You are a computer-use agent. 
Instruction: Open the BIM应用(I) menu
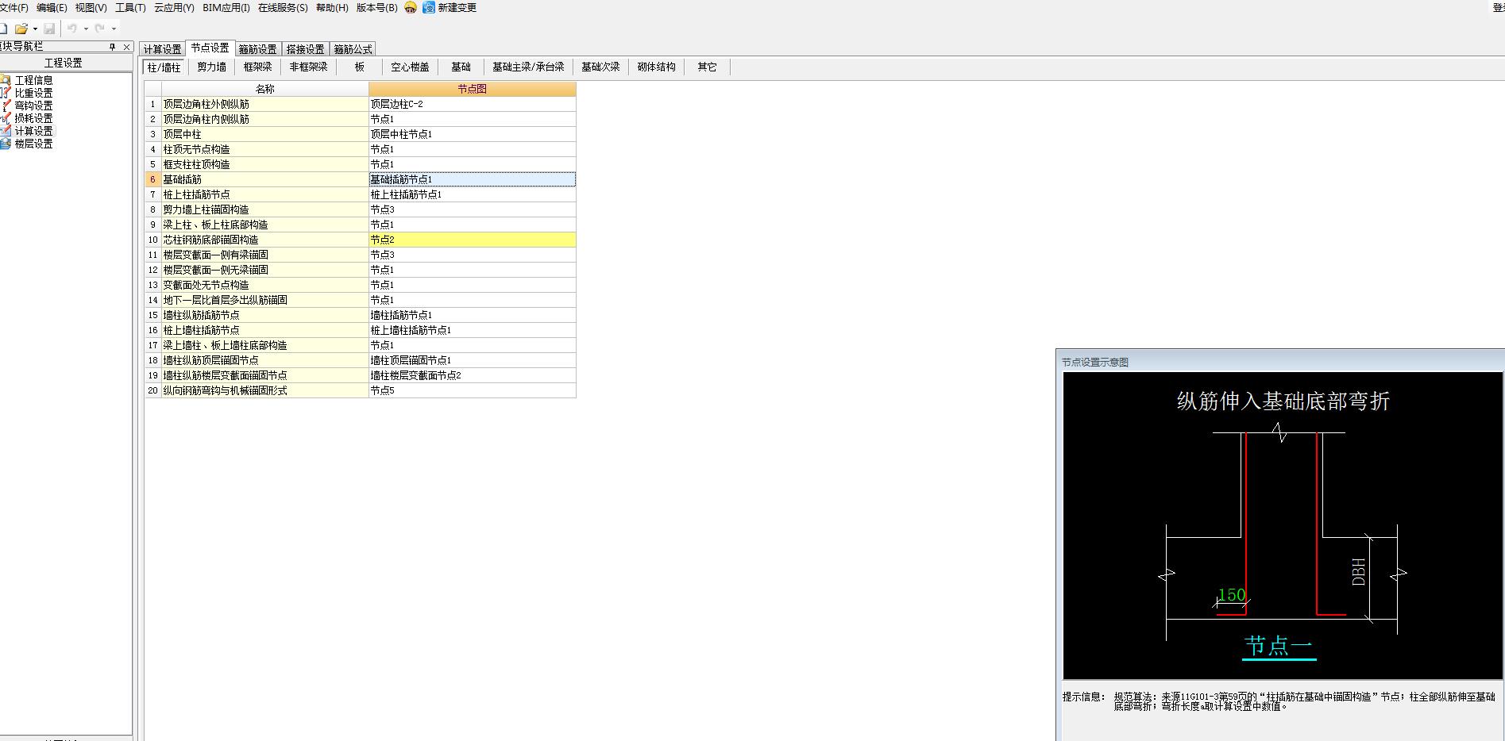coord(226,7)
